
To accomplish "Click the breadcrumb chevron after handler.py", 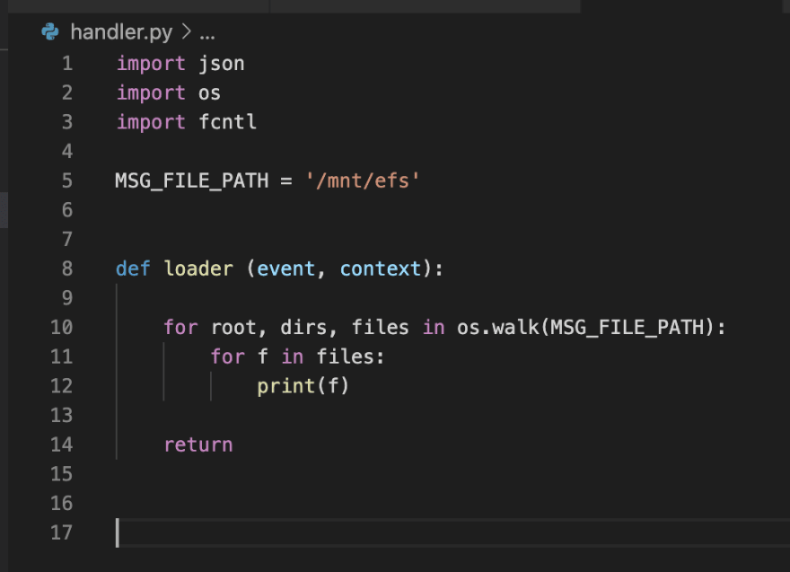I will pos(187,31).
